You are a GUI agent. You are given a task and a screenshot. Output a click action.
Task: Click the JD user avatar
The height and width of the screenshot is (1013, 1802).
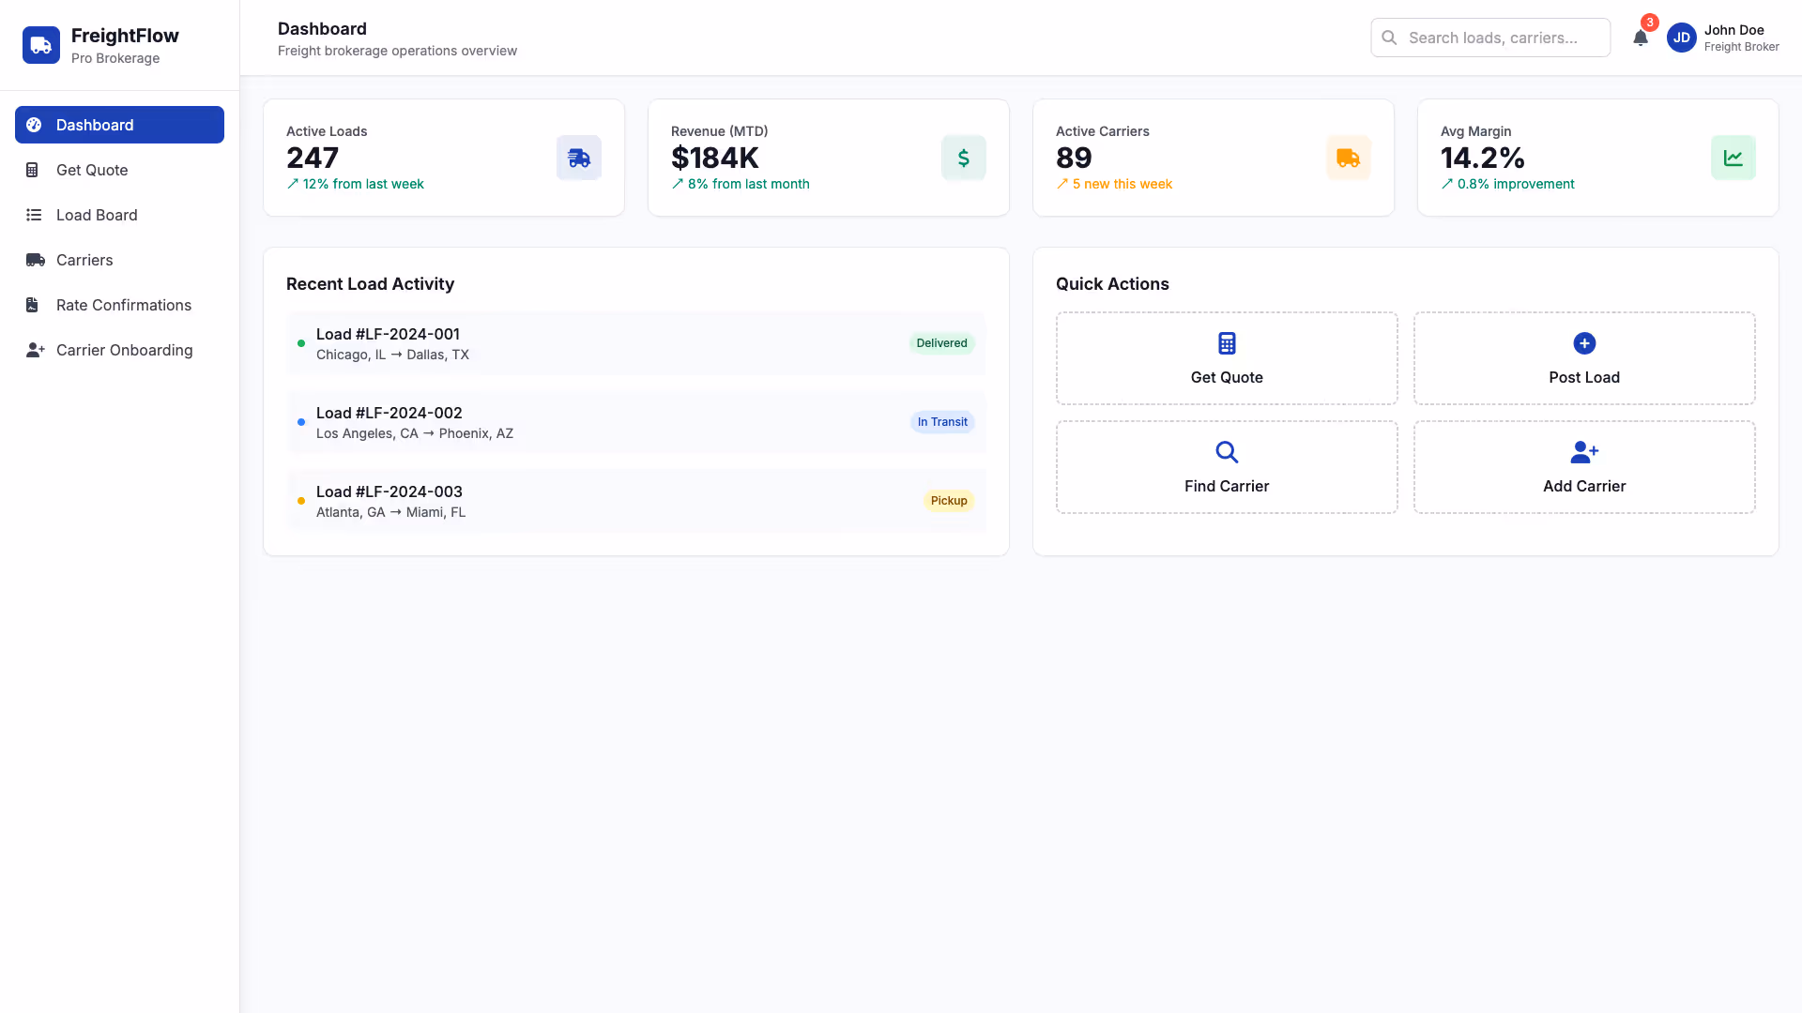pos(1681,38)
